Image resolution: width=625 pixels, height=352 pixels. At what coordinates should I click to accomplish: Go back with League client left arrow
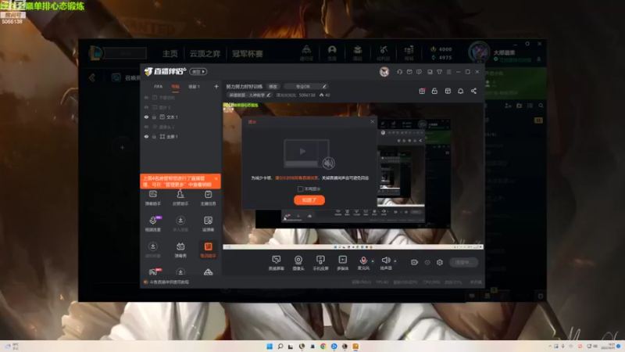coord(92,77)
